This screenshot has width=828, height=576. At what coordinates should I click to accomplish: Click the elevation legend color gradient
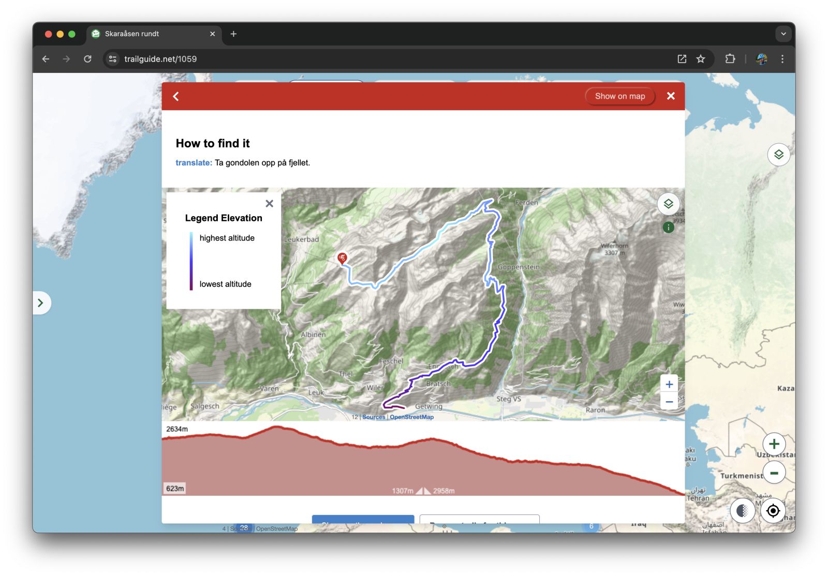[191, 261]
